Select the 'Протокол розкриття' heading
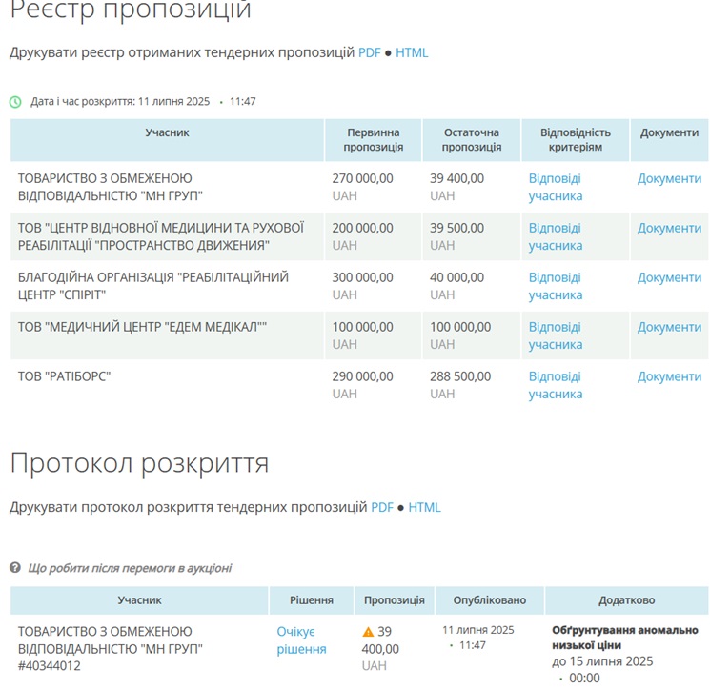The image size is (710, 690). tap(139, 463)
